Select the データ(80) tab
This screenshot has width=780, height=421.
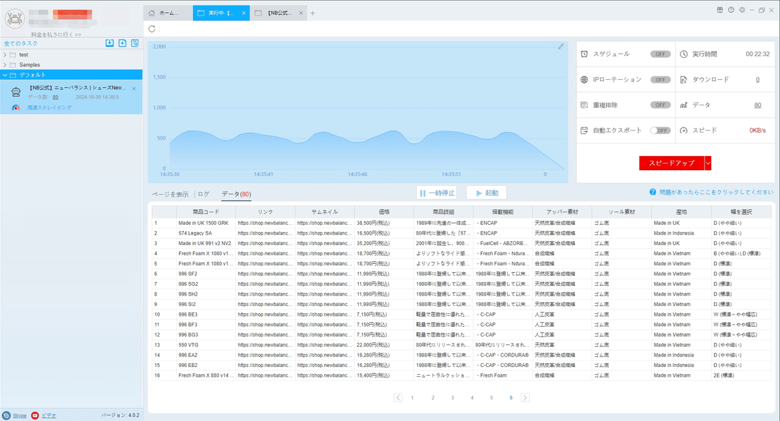click(x=236, y=194)
